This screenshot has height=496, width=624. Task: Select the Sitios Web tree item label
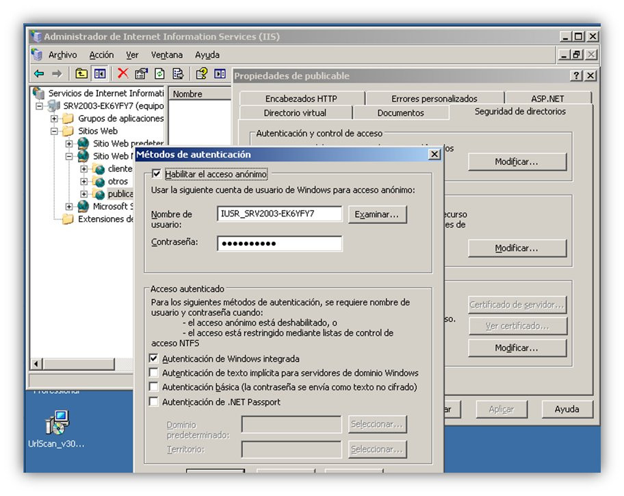pyautogui.click(x=98, y=131)
